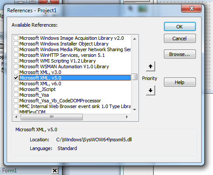Viewport: 213px width, 175px height.
Task: Click the Help button
Action: [180, 82]
